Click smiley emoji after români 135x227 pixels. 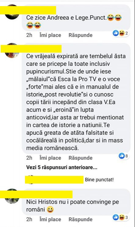[x=50, y=210]
